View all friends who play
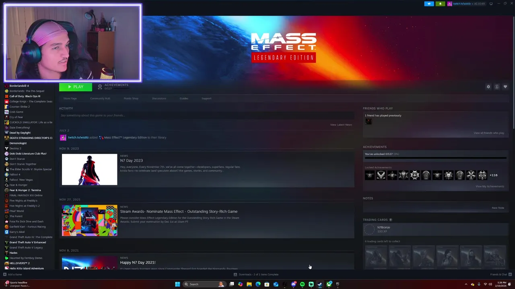 point(489,133)
